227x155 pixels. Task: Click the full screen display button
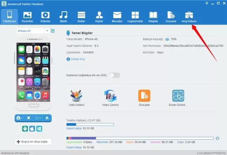[29, 118]
